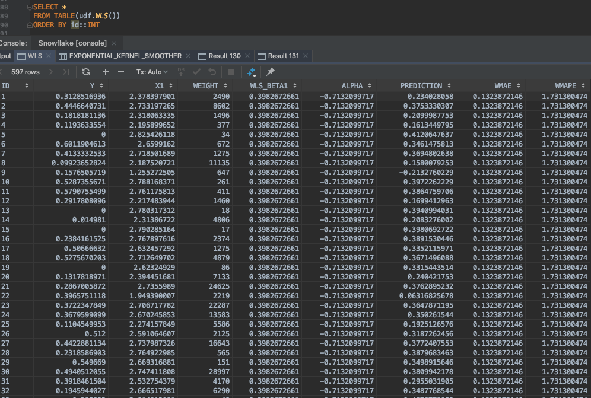
Task: Add a new row with plus icon
Action: tap(106, 72)
